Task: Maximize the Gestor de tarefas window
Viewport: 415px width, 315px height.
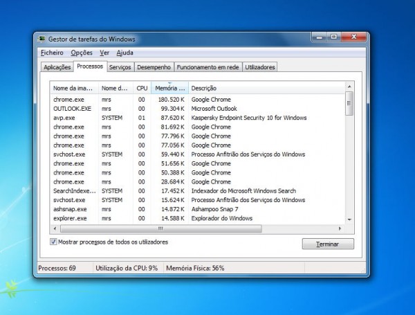Action: (x=334, y=37)
